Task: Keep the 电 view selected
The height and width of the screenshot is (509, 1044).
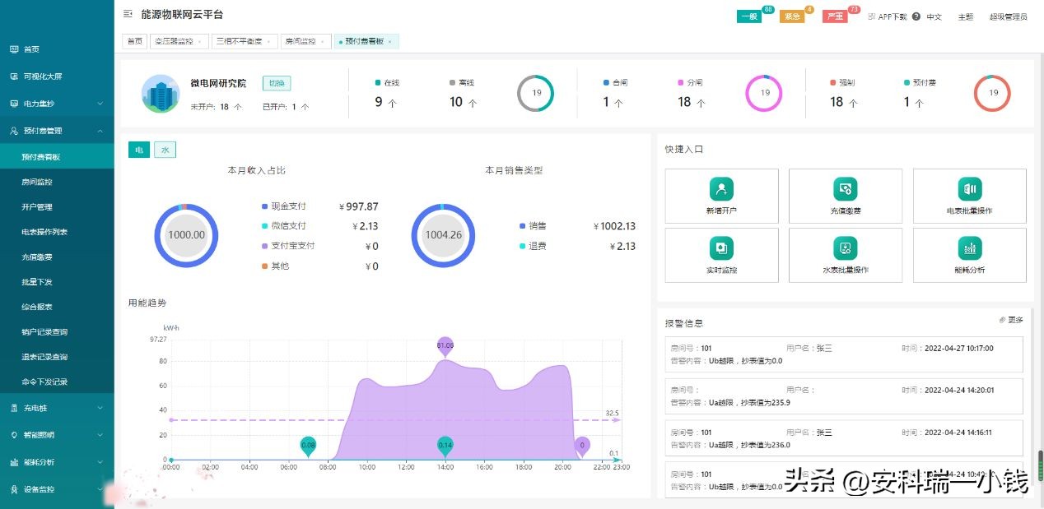Action: [137, 150]
